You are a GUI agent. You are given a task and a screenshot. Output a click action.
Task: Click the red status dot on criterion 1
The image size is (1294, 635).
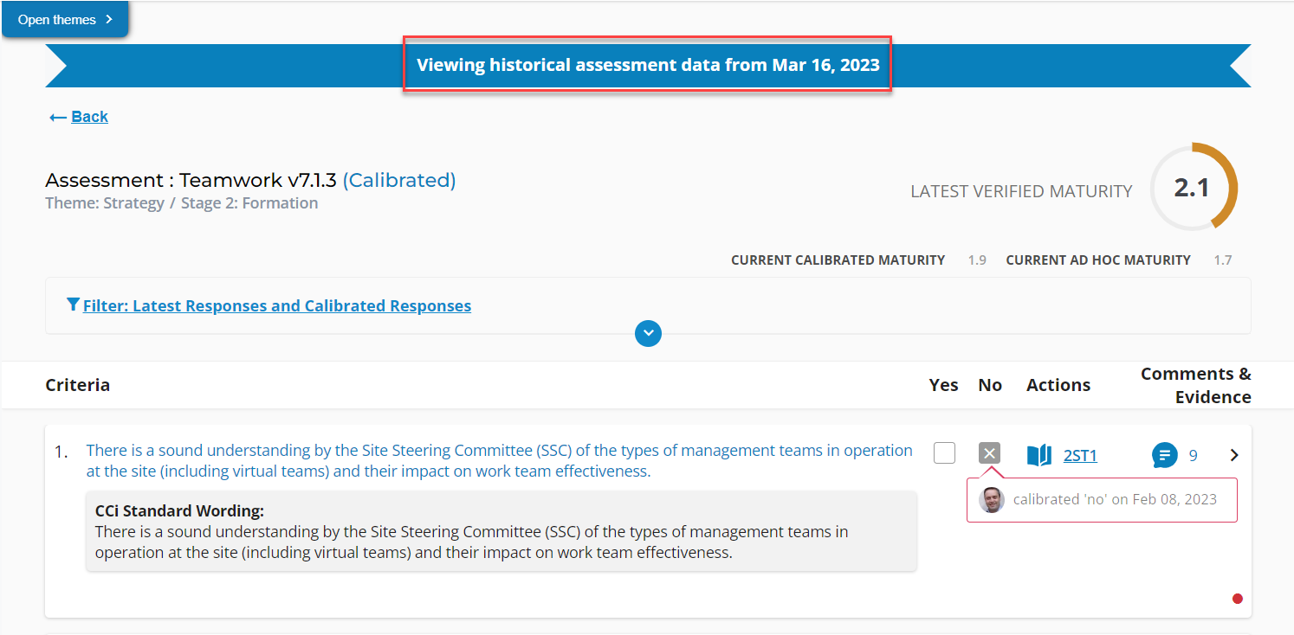click(1237, 599)
